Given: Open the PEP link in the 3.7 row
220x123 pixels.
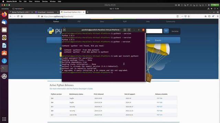Looking at the screenshot, I should (x=159, y=107).
